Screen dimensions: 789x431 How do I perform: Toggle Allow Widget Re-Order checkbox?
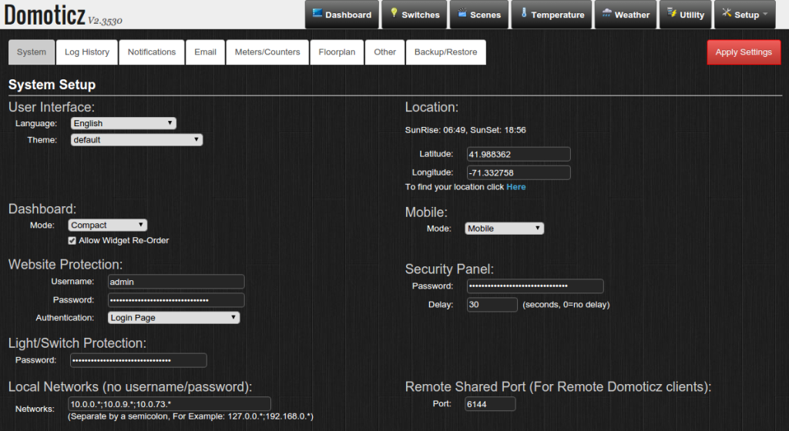(72, 241)
